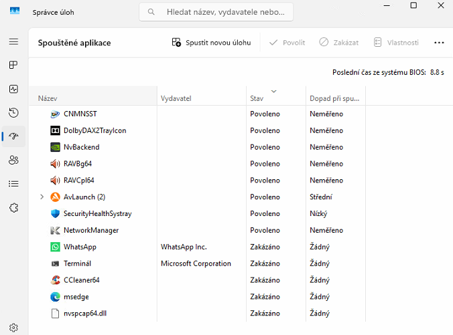Click the Vlastnosti toolbar button
The image size is (453, 335).
(x=396, y=43)
